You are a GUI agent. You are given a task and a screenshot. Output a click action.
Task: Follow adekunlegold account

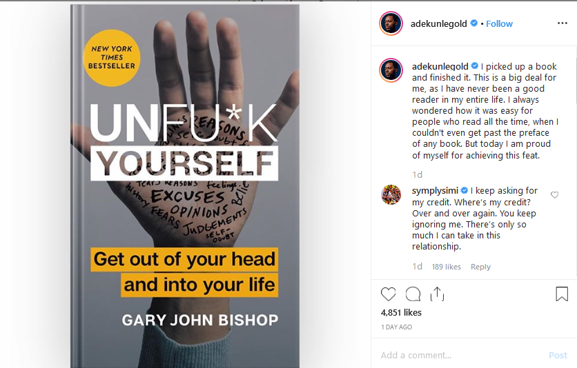click(499, 24)
